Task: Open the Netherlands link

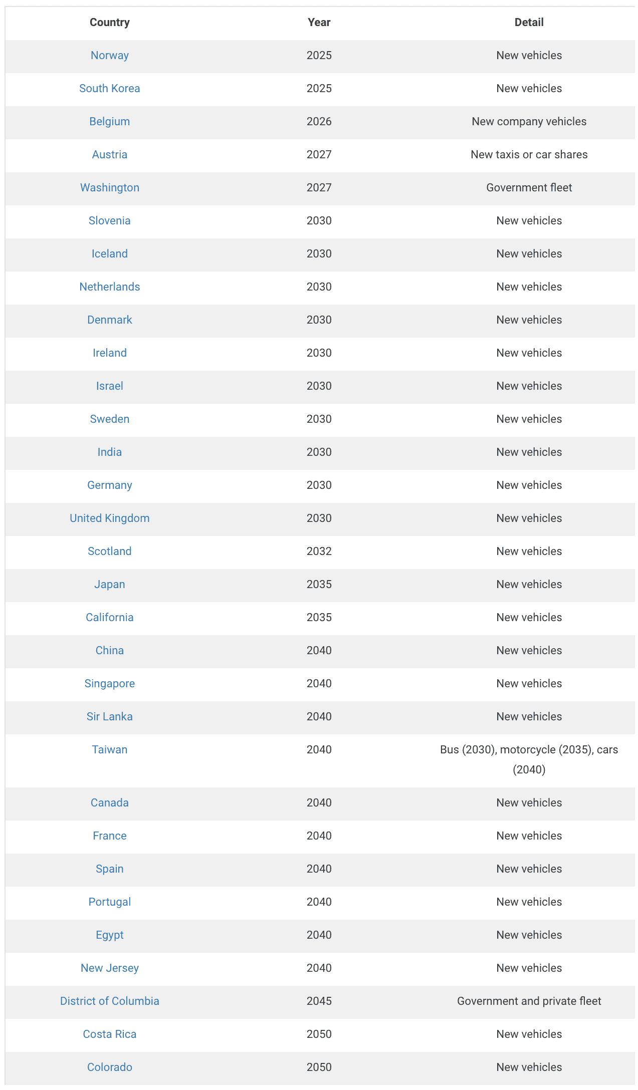Action: pyautogui.click(x=109, y=287)
